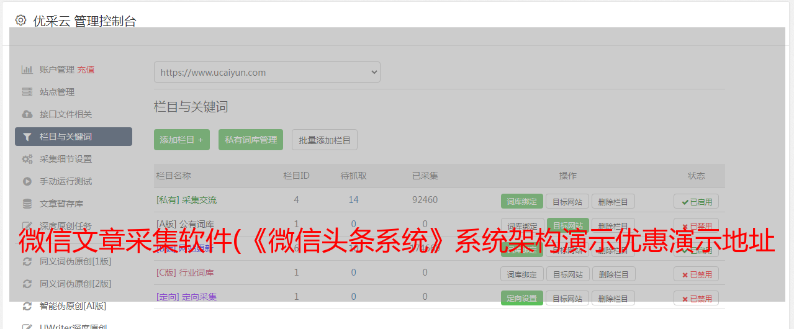Open 智能伪原创[AI版] in the sidebar
Viewport: 794px width, 329px height.
click(x=73, y=306)
